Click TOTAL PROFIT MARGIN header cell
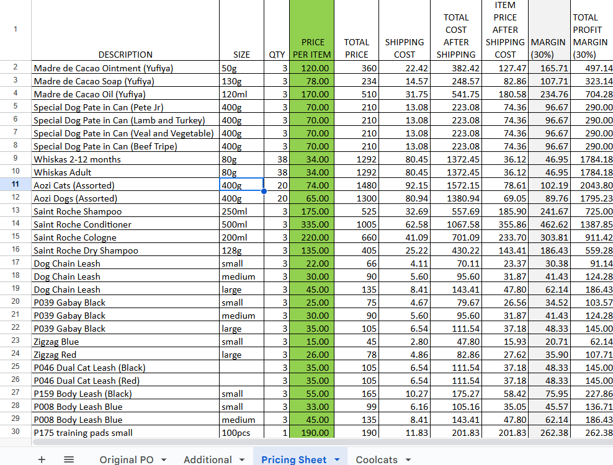This screenshot has height=465, width=613. pyautogui.click(x=592, y=30)
